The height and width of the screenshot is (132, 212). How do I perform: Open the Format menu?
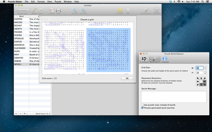[x=41, y=2]
